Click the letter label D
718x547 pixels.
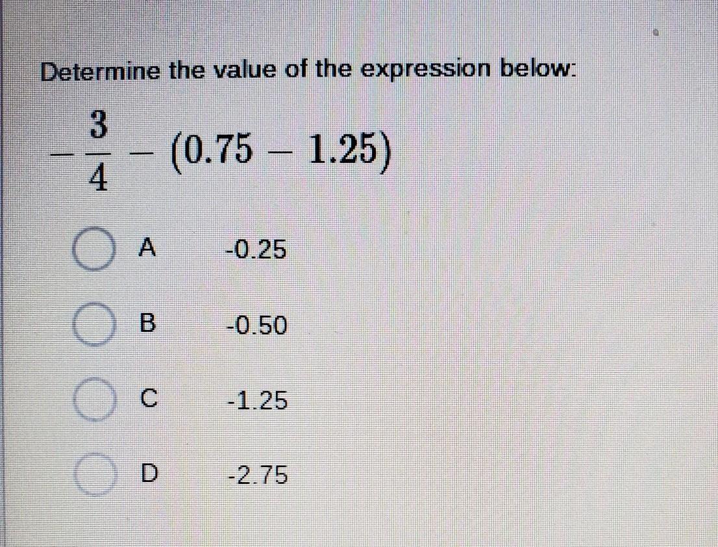click(x=149, y=473)
